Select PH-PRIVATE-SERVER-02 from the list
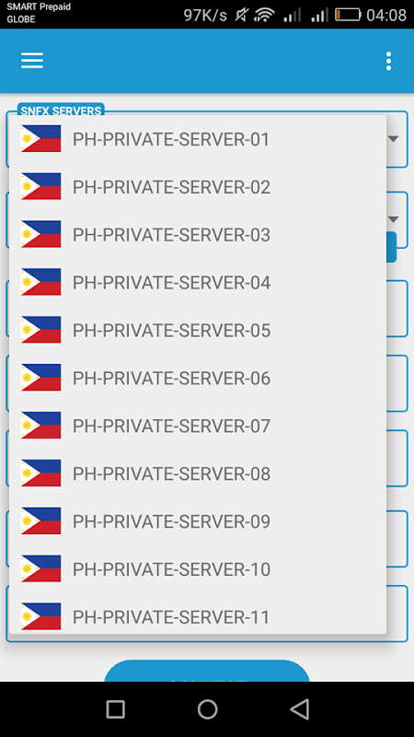The width and height of the screenshot is (414, 737). pos(198,187)
